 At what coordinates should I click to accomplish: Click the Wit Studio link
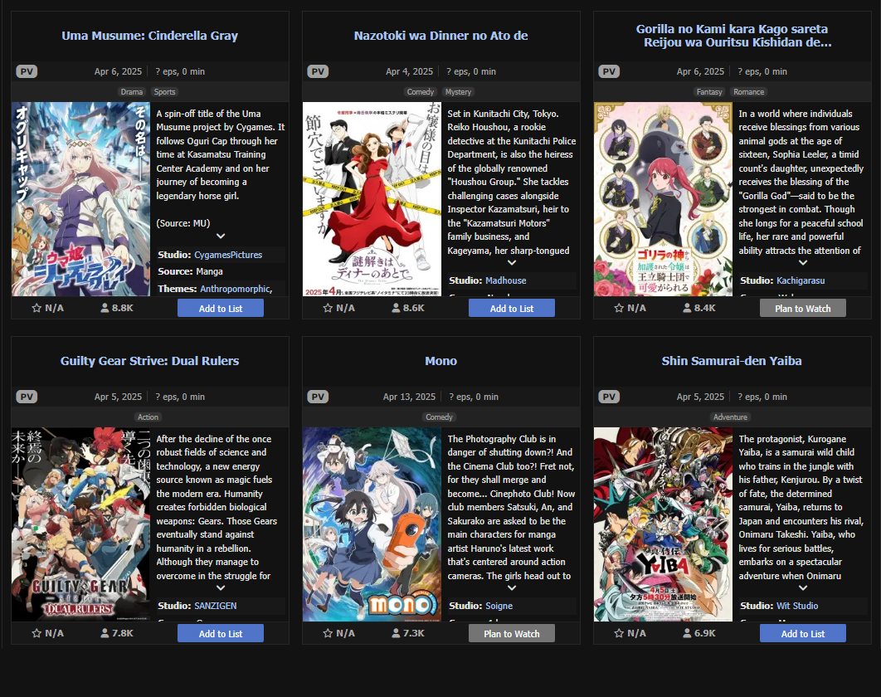[796, 606]
